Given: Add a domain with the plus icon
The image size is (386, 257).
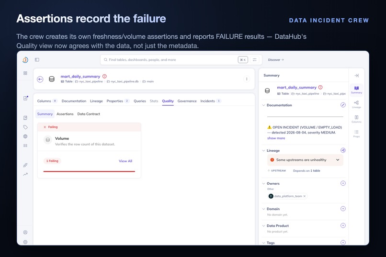Looking at the screenshot, I should tap(343, 209).
